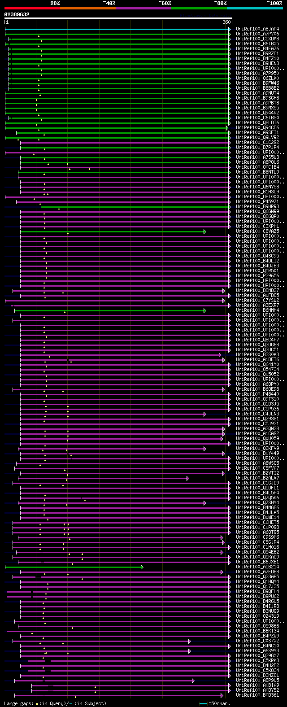Open hit UniRef100_A8JAP4
Image resolution: width=287 pixels, height=707 pixels.
257,29
